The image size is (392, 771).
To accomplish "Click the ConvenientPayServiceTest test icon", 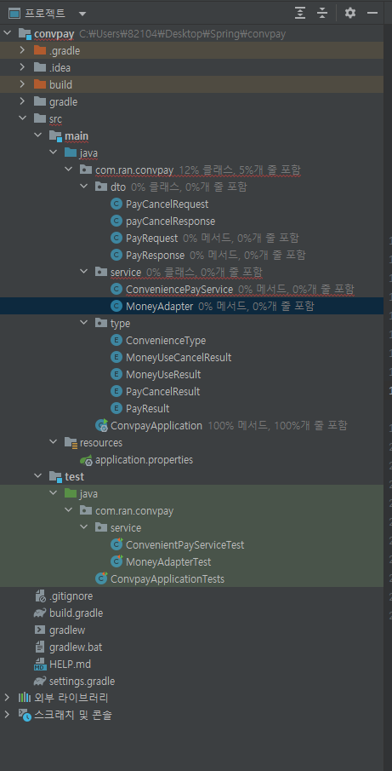I will pos(116,545).
